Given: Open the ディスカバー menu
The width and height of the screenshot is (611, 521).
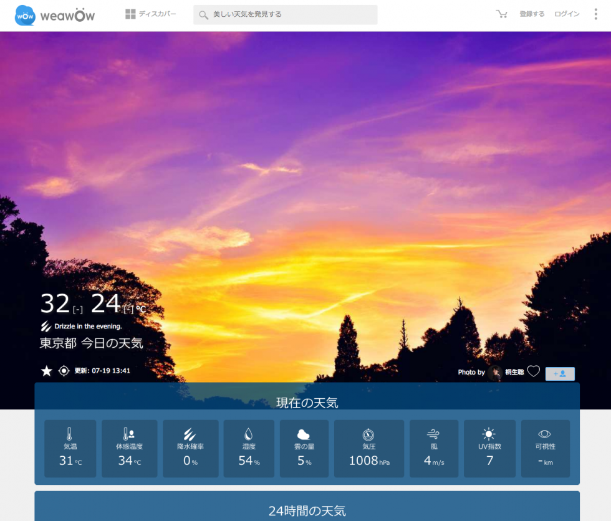Looking at the screenshot, I should (x=151, y=14).
